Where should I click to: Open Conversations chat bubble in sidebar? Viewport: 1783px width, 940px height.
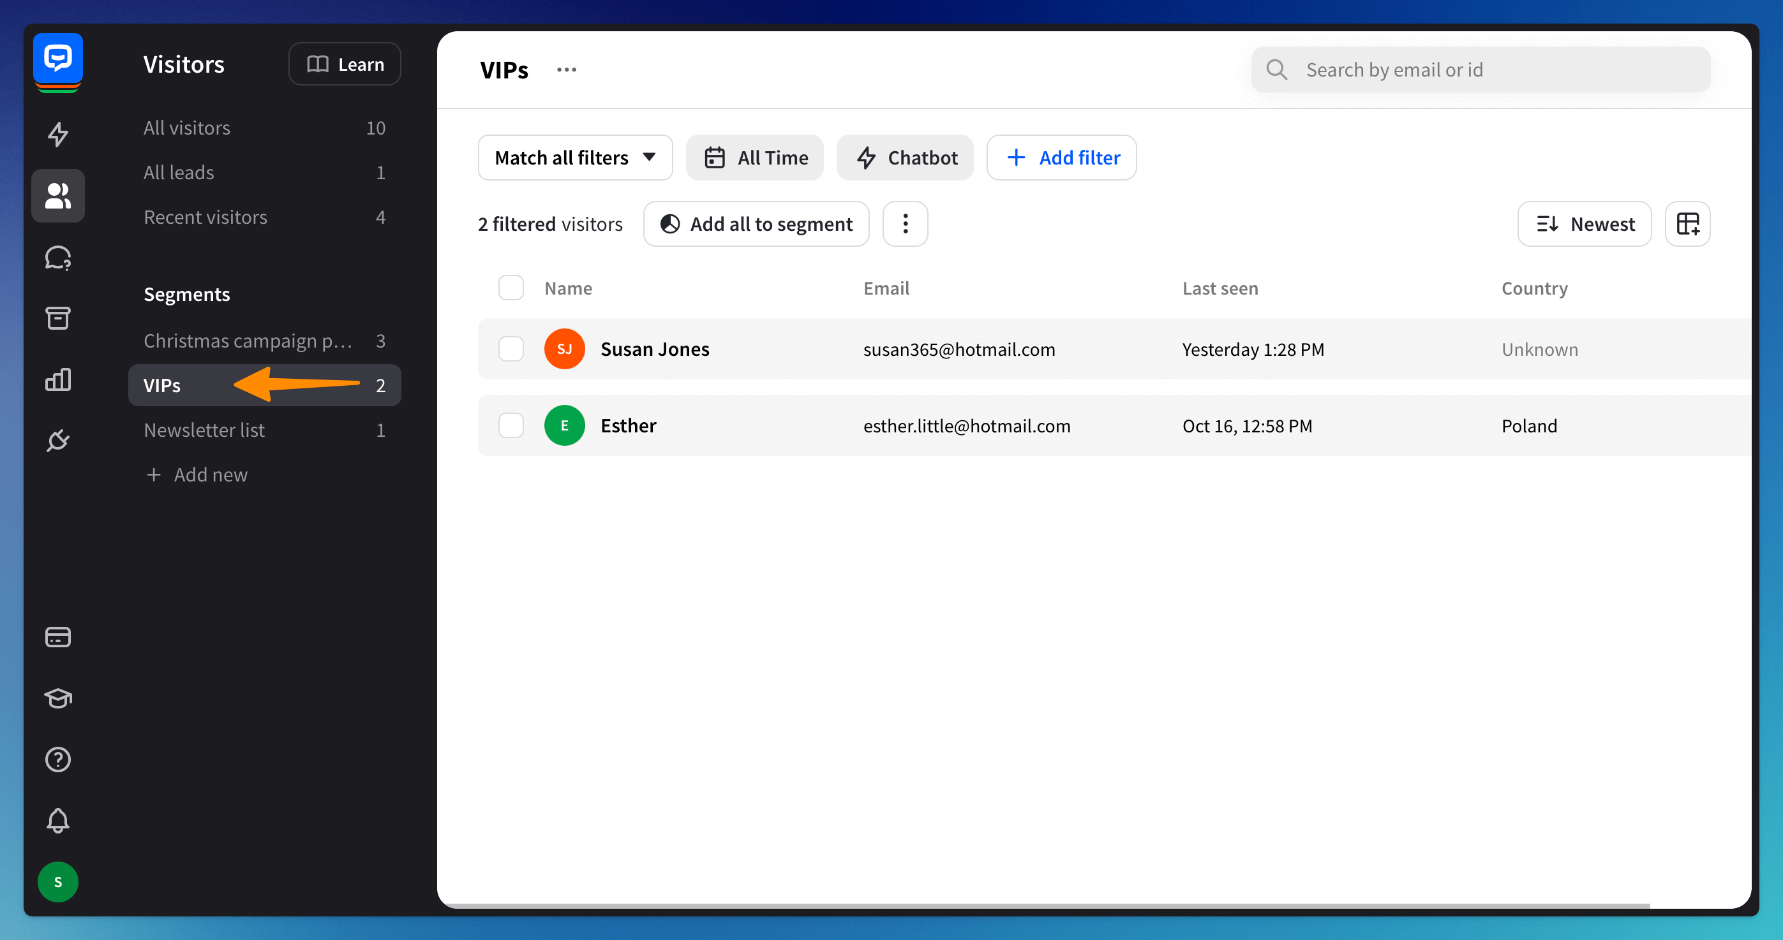pyautogui.click(x=58, y=257)
